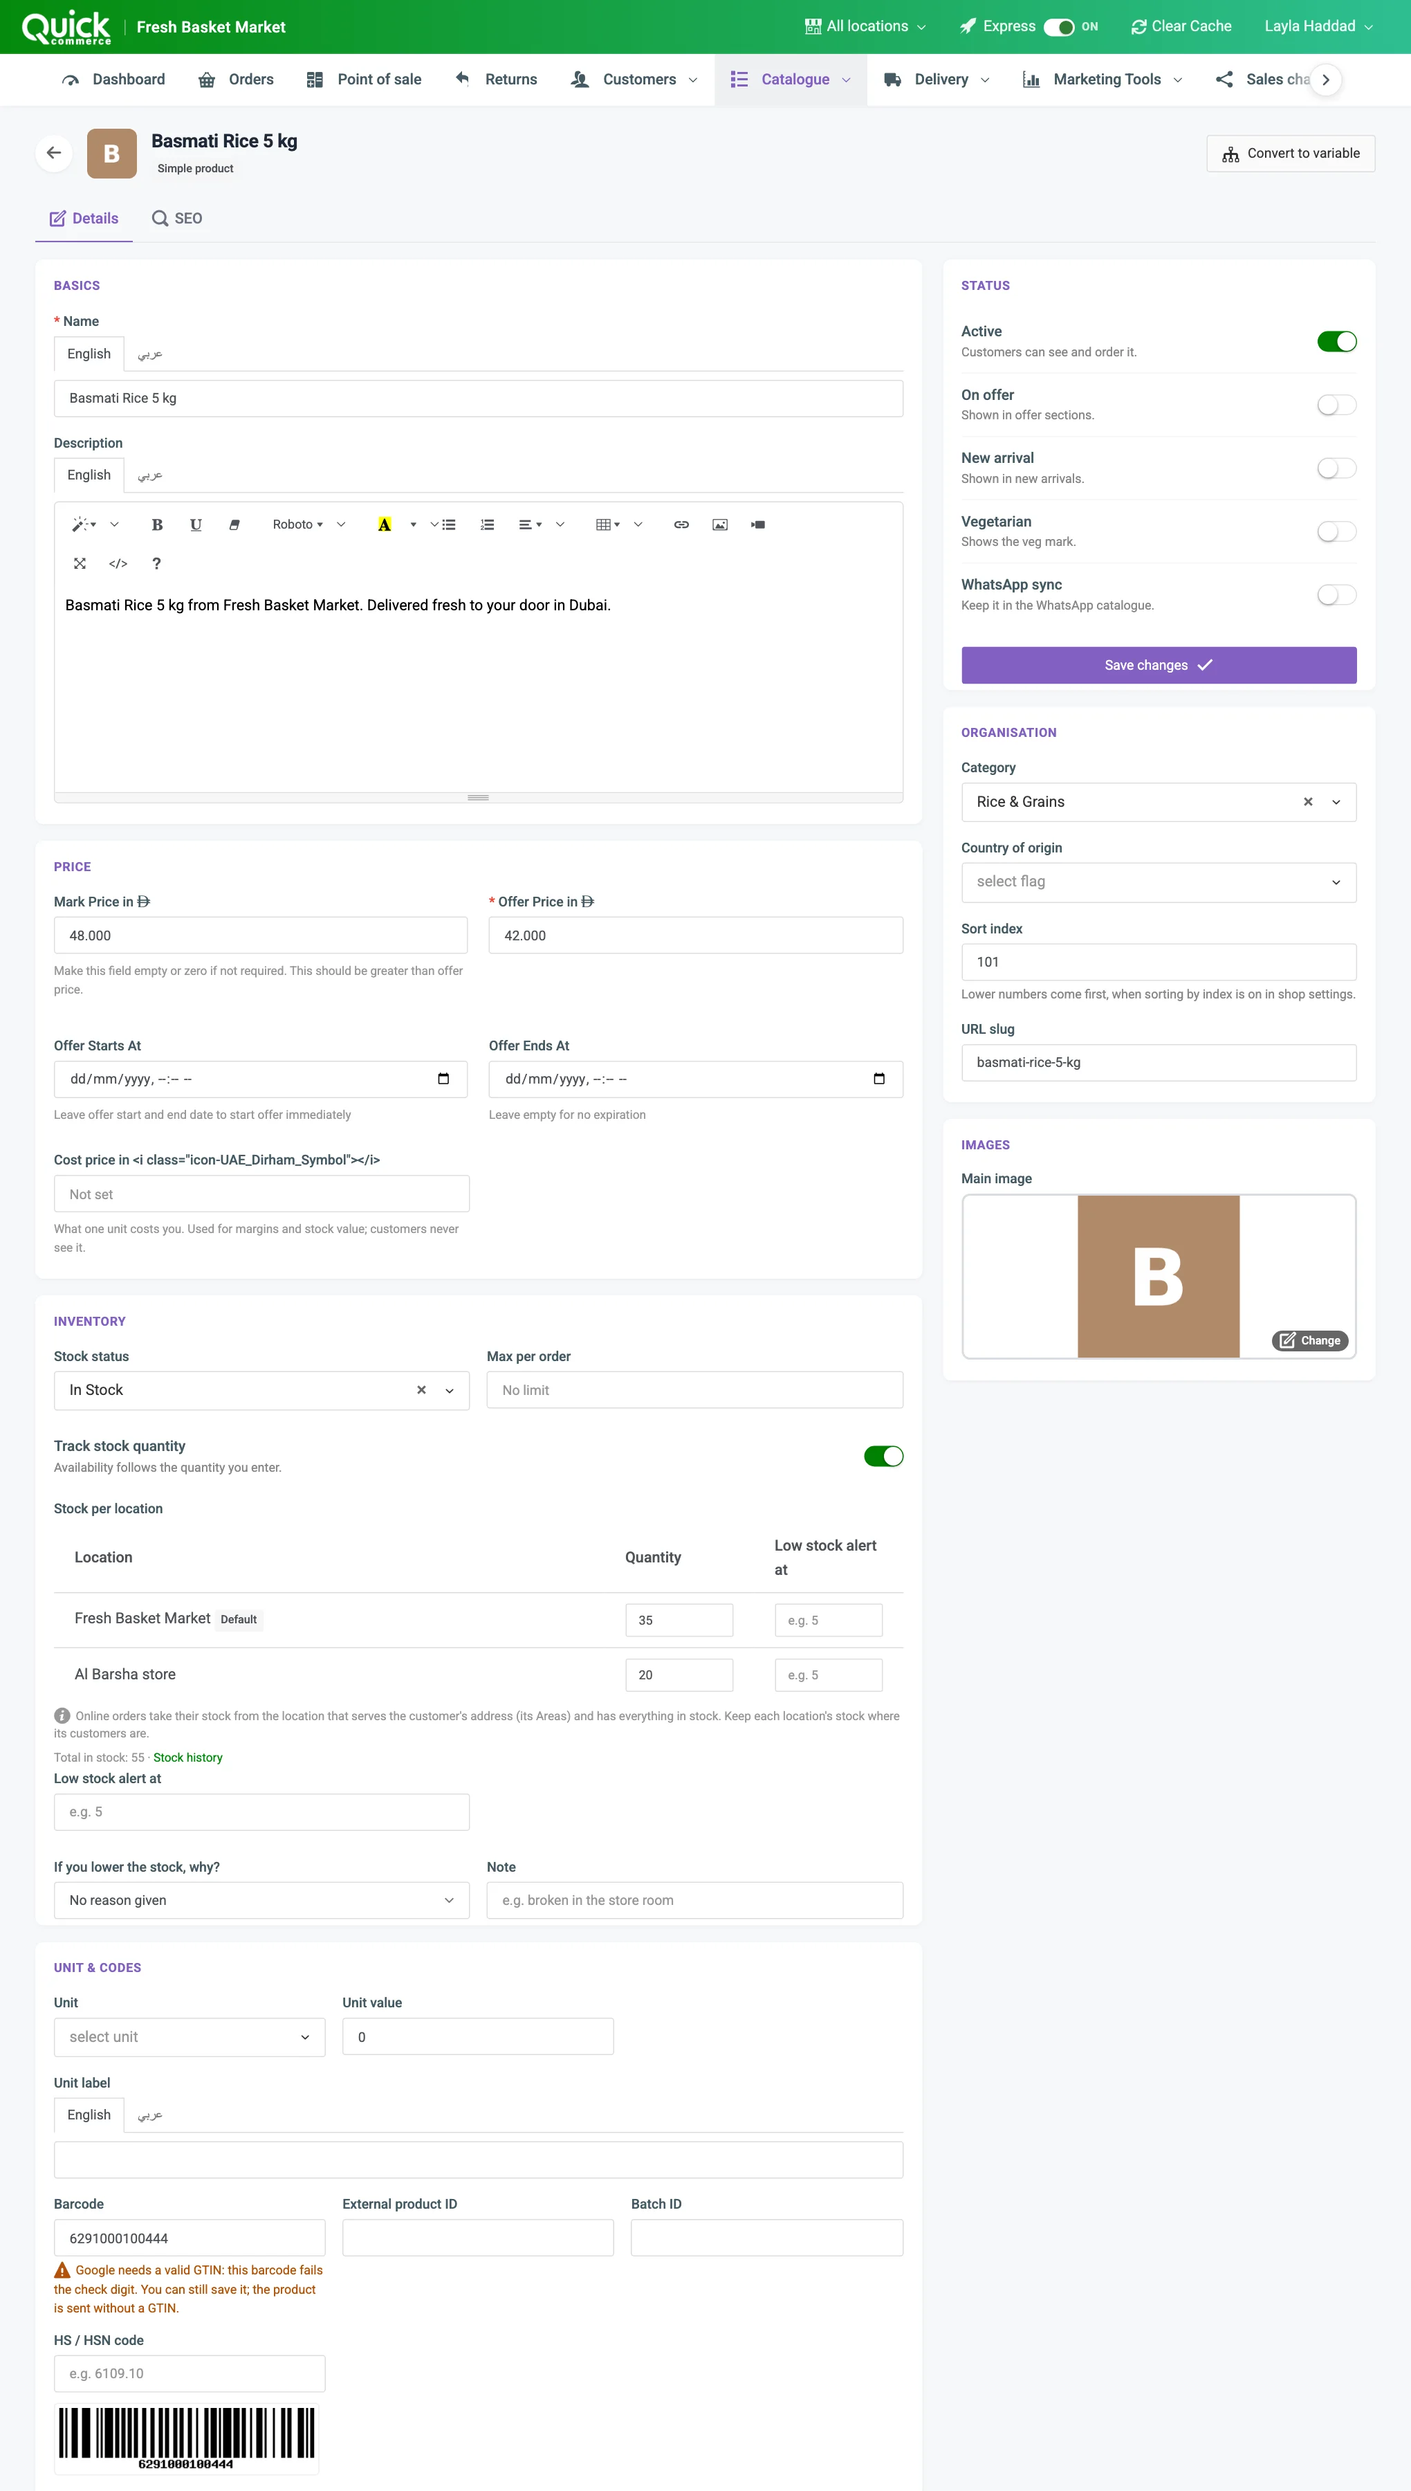Click Change on the main image
The height and width of the screenshot is (2491, 1411).
coord(1309,1340)
